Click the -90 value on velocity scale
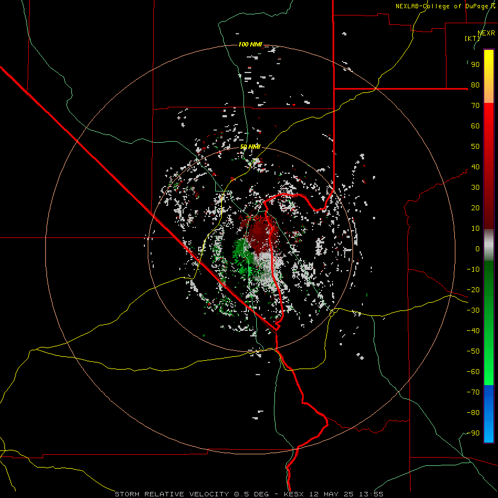The height and width of the screenshot is (498, 498). pos(473,433)
